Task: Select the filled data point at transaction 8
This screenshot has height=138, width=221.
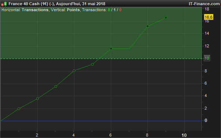Action: tap(148, 26)
